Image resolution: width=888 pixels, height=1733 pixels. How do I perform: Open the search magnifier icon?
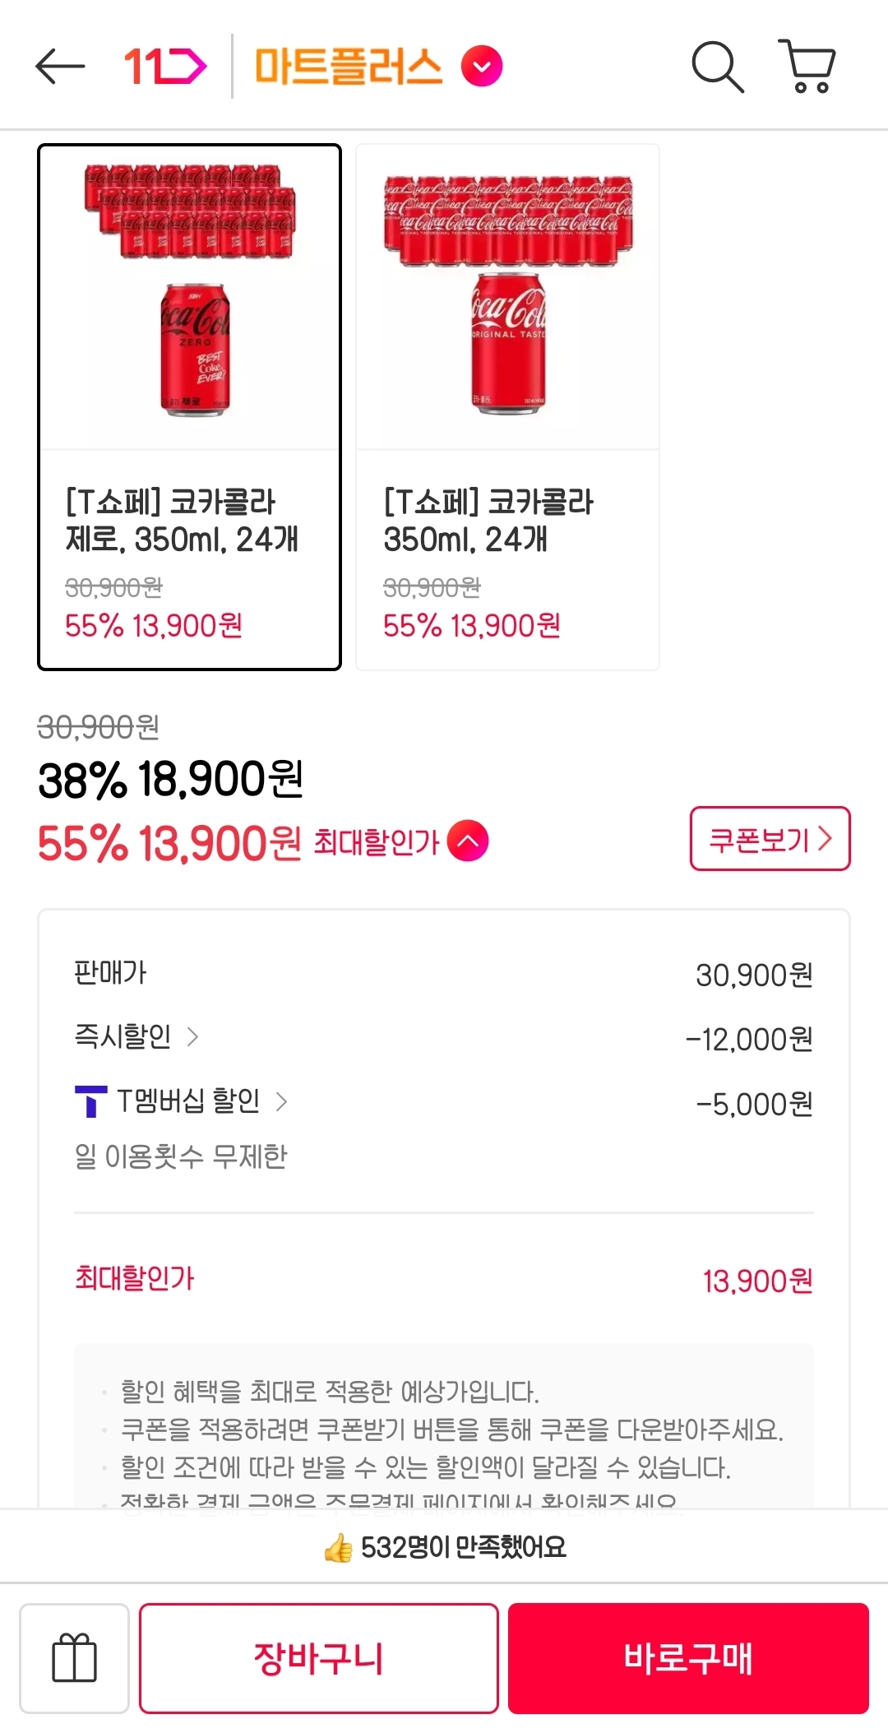pyautogui.click(x=717, y=66)
